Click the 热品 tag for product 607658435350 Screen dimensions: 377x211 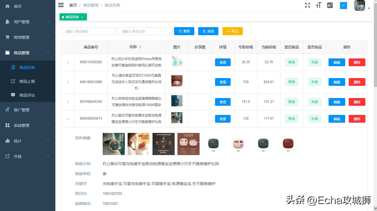(x=314, y=102)
